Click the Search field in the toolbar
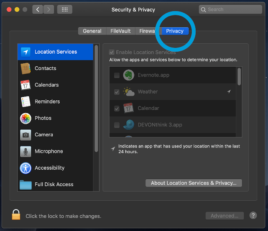 point(230,10)
